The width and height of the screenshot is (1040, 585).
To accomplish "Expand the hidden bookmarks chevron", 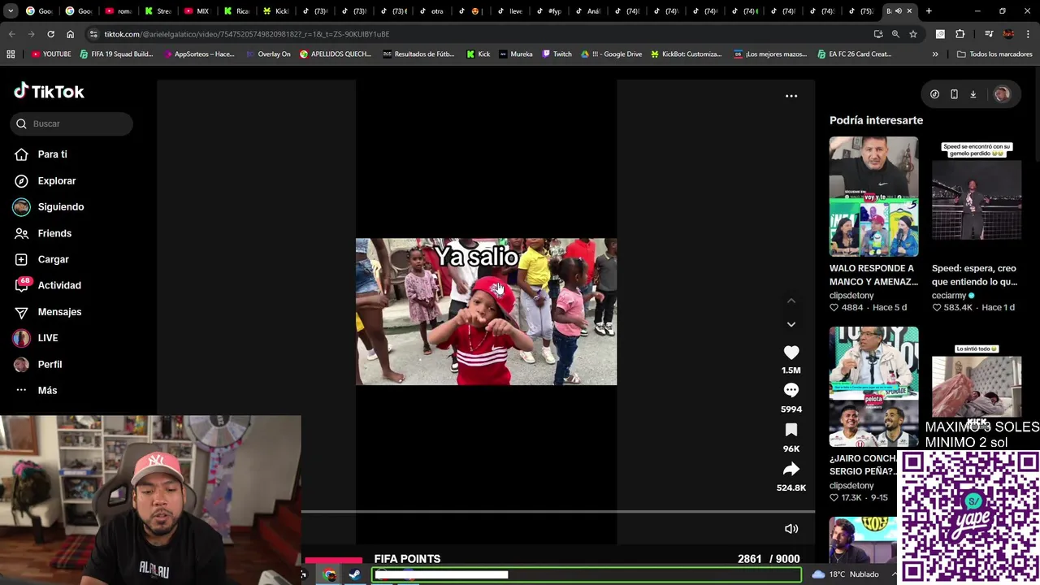I will point(935,54).
